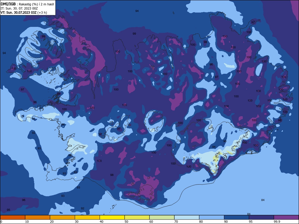
Task: Click the '95' value in bottom-left corner
Action: pos(8,210)
